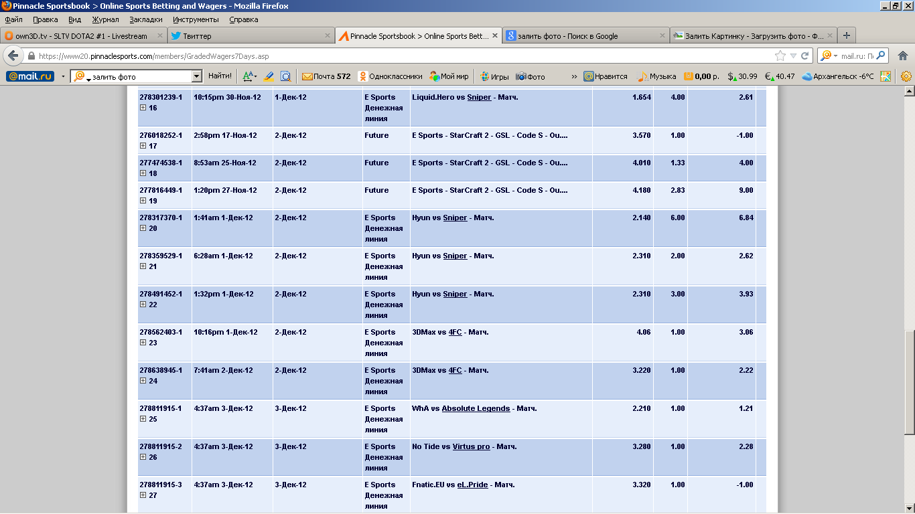Expand wager row 26 details
Image resolution: width=915 pixels, height=514 pixels.
coord(143,457)
